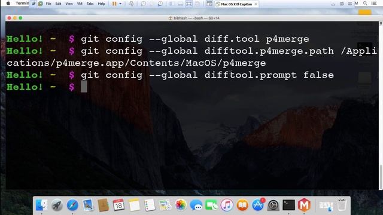The width and height of the screenshot is (383, 215).
Task: Enter full screen mode toolbar icon
Action: pos(189,4)
